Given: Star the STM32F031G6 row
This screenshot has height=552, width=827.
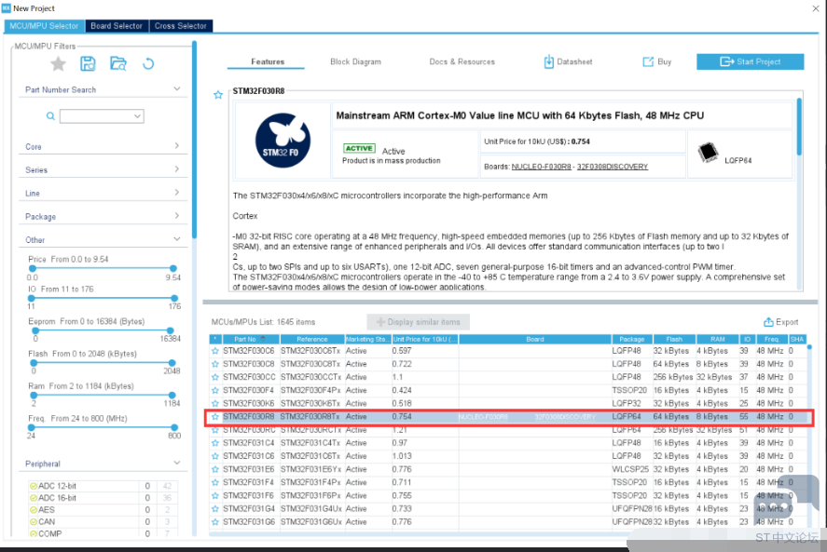Looking at the screenshot, I should click(215, 522).
